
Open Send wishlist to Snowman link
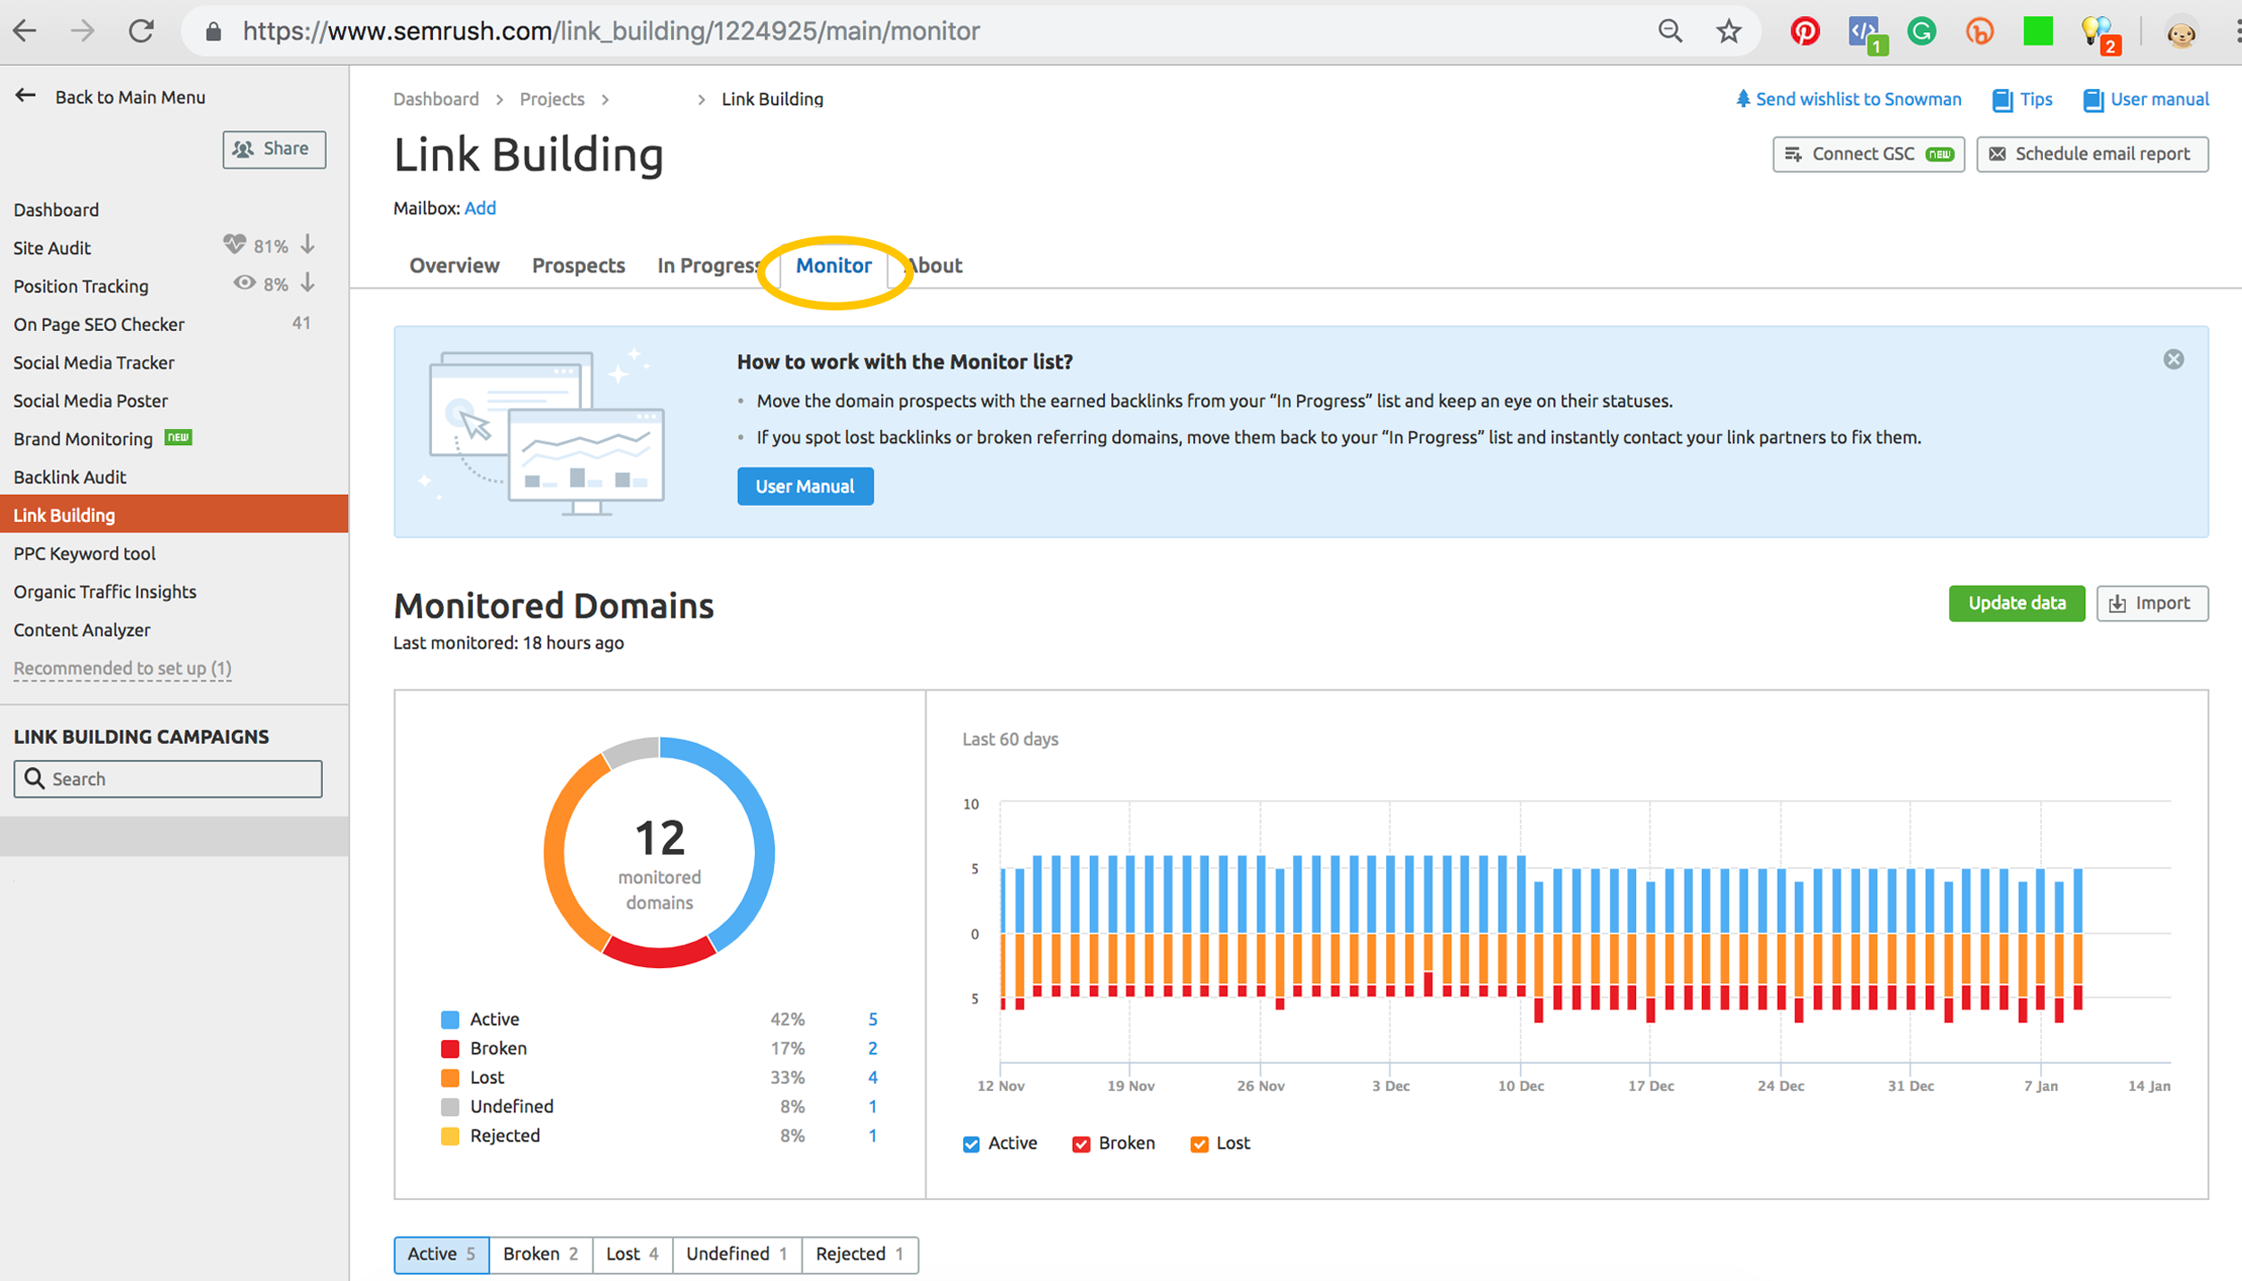point(1858,99)
